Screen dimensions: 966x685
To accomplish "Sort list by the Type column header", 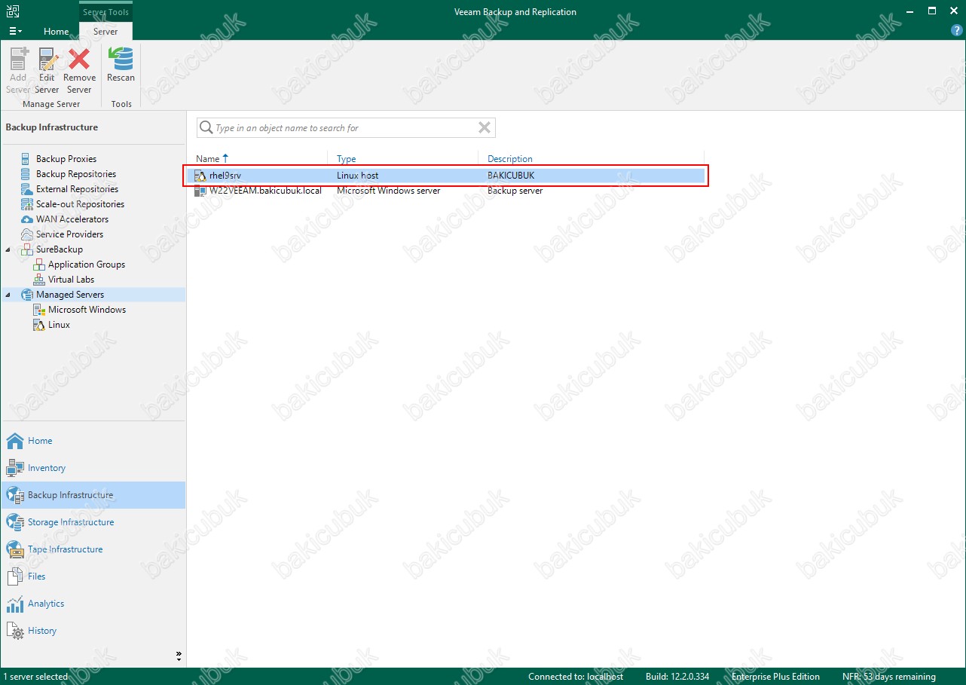I will (x=347, y=159).
